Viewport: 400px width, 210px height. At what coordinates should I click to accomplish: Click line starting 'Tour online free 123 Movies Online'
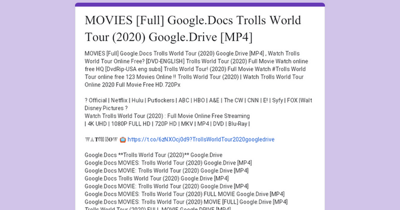194,77
